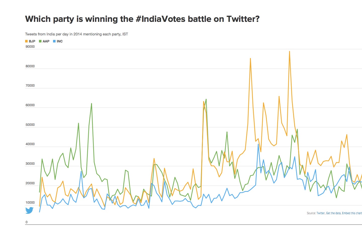Click the 50000 y-axis label

tap(30, 125)
